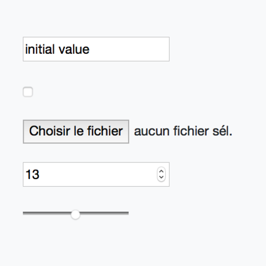Click the "Choisir le fichier" button
The width and height of the screenshot is (266, 266).
click(76, 131)
